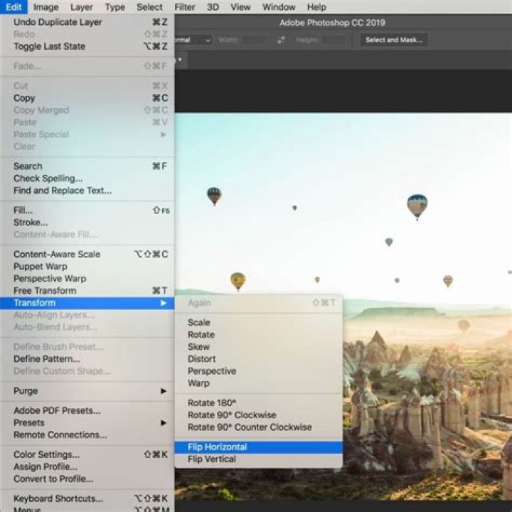Open Keyboard Shortcuts...

pyautogui.click(x=87, y=498)
